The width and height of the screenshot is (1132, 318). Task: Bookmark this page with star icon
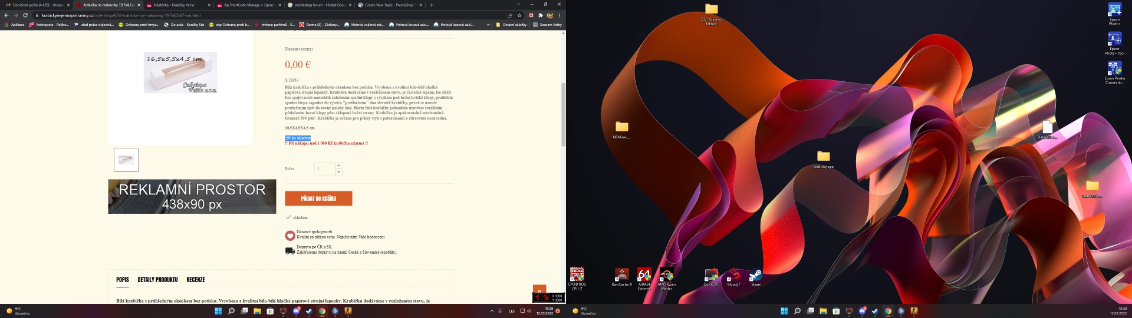[x=519, y=15]
